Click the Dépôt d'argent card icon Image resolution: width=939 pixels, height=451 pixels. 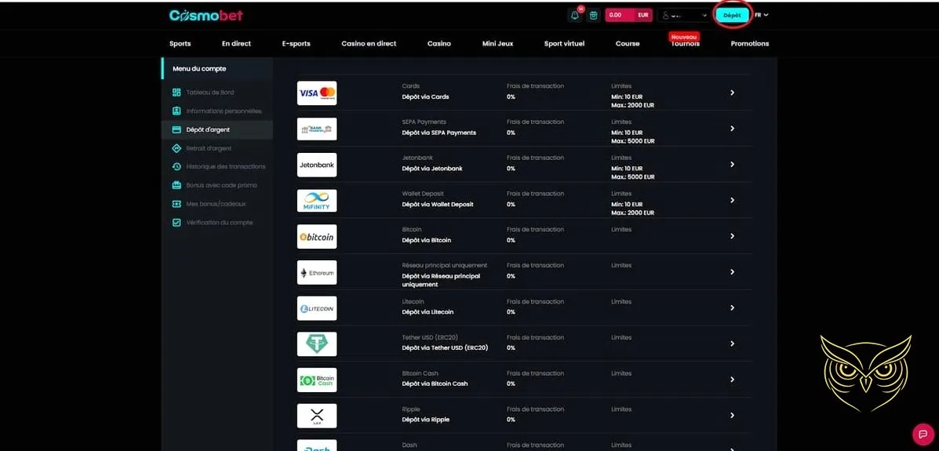tap(177, 129)
